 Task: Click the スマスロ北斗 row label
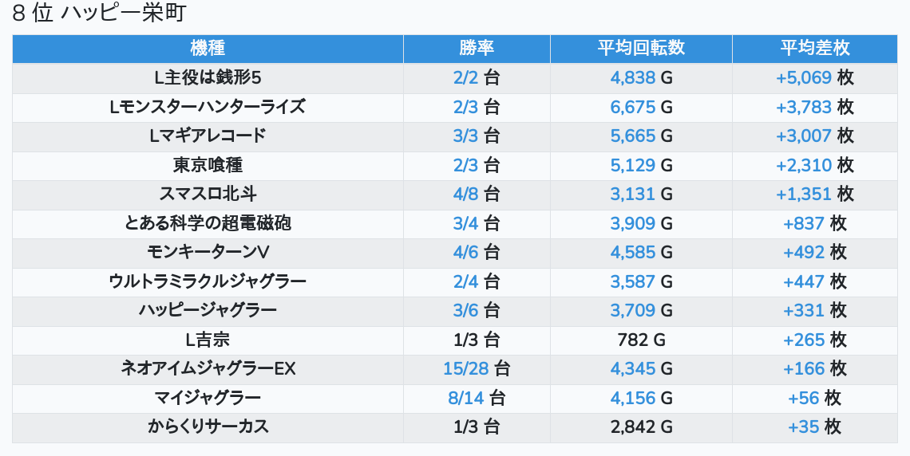[208, 194]
